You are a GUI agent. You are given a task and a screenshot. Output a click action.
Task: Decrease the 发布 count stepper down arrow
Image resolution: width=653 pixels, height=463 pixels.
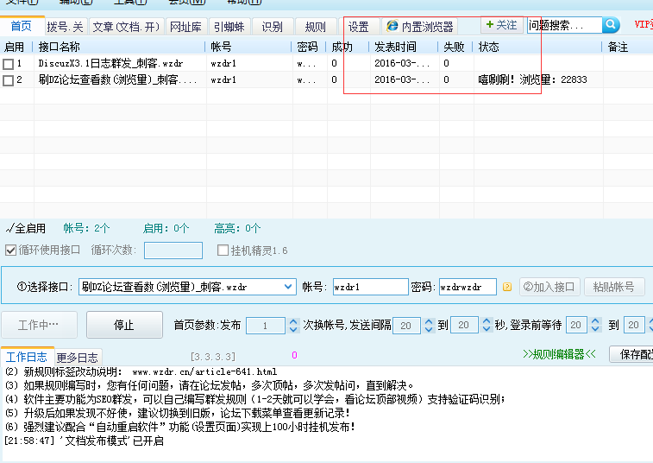point(293,329)
